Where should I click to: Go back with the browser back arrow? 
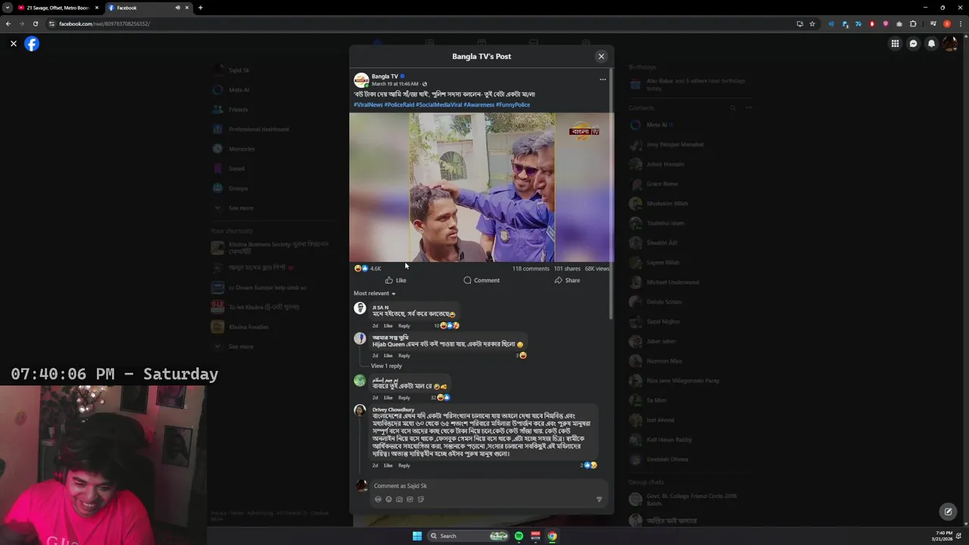8,23
